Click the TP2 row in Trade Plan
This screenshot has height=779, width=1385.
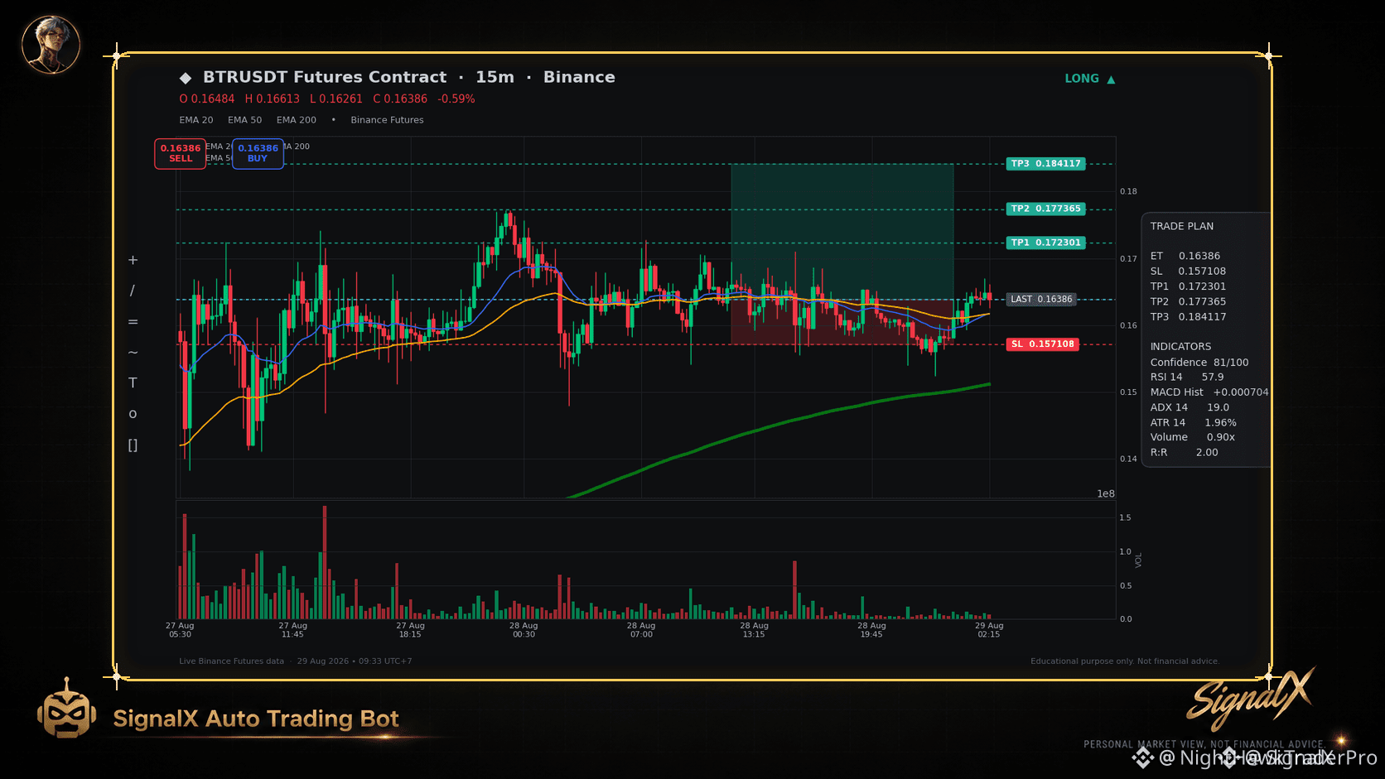click(x=1188, y=302)
